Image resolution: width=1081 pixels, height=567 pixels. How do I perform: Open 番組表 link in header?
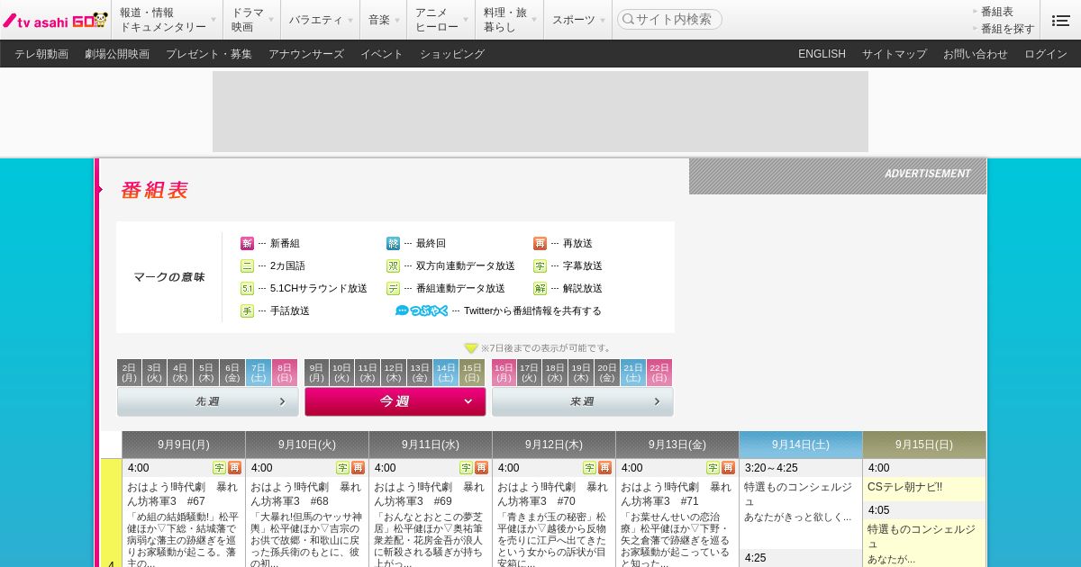(x=997, y=12)
